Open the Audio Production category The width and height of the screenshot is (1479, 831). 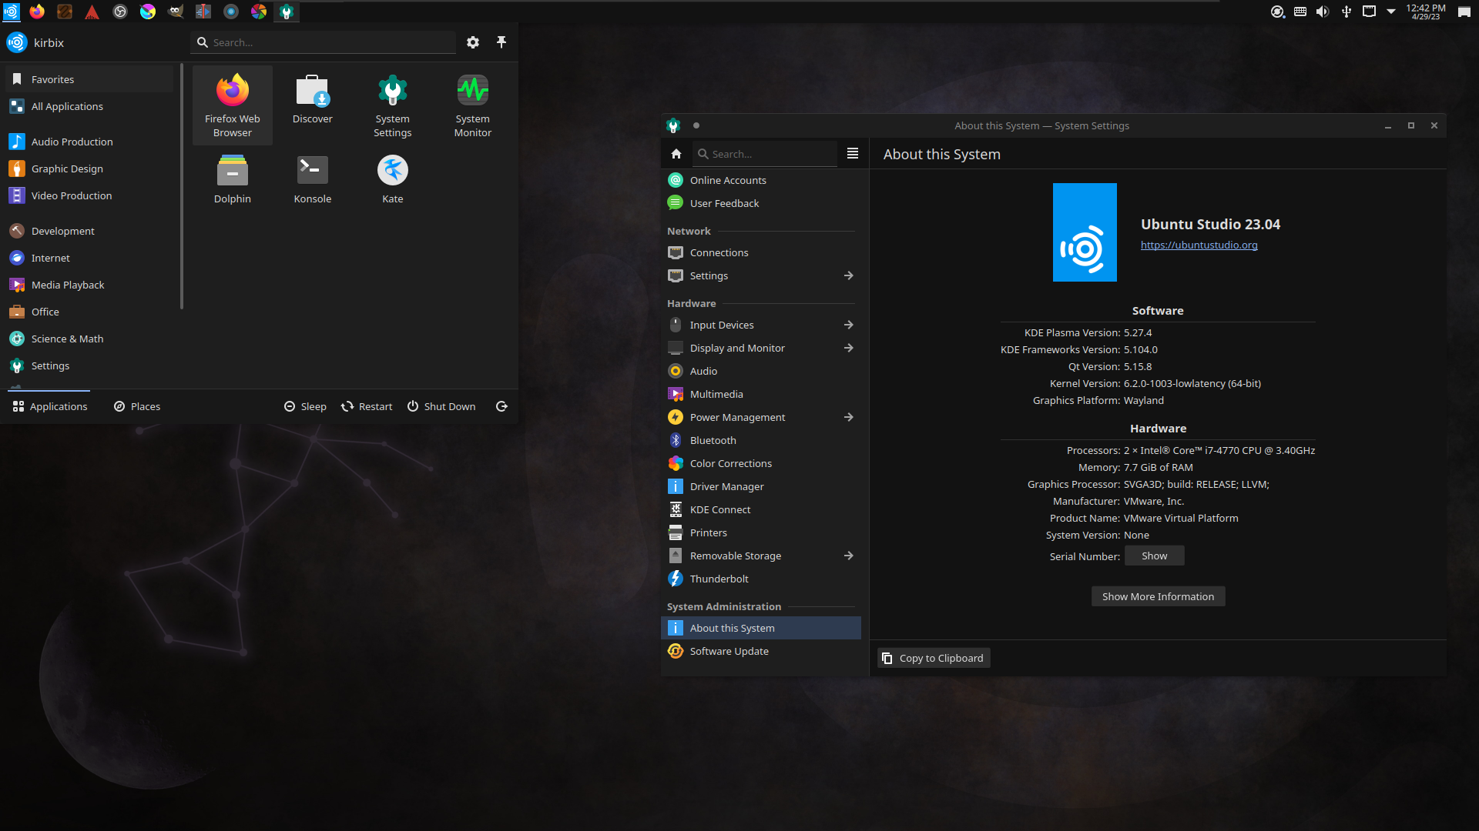(89, 142)
